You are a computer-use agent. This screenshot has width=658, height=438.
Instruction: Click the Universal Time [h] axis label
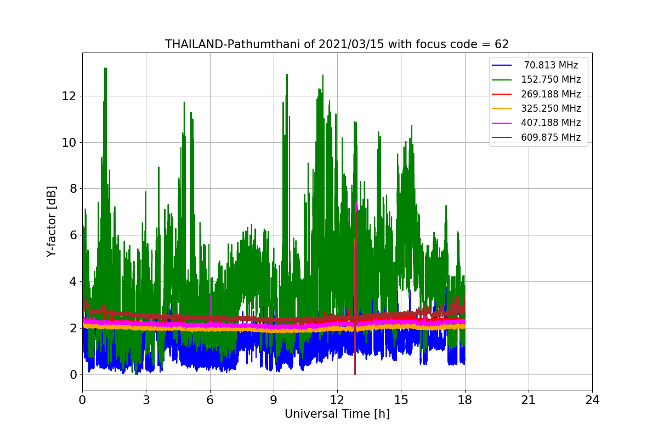(x=337, y=414)
